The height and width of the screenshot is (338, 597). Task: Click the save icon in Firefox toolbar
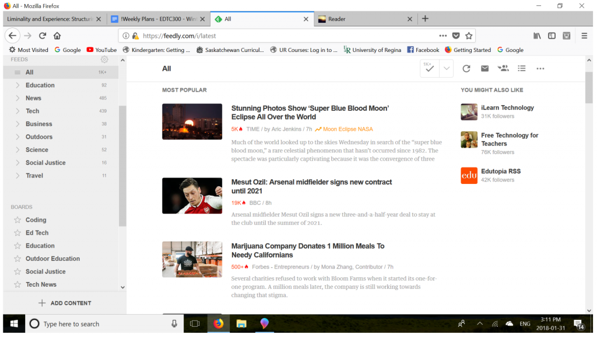tap(567, 36)
